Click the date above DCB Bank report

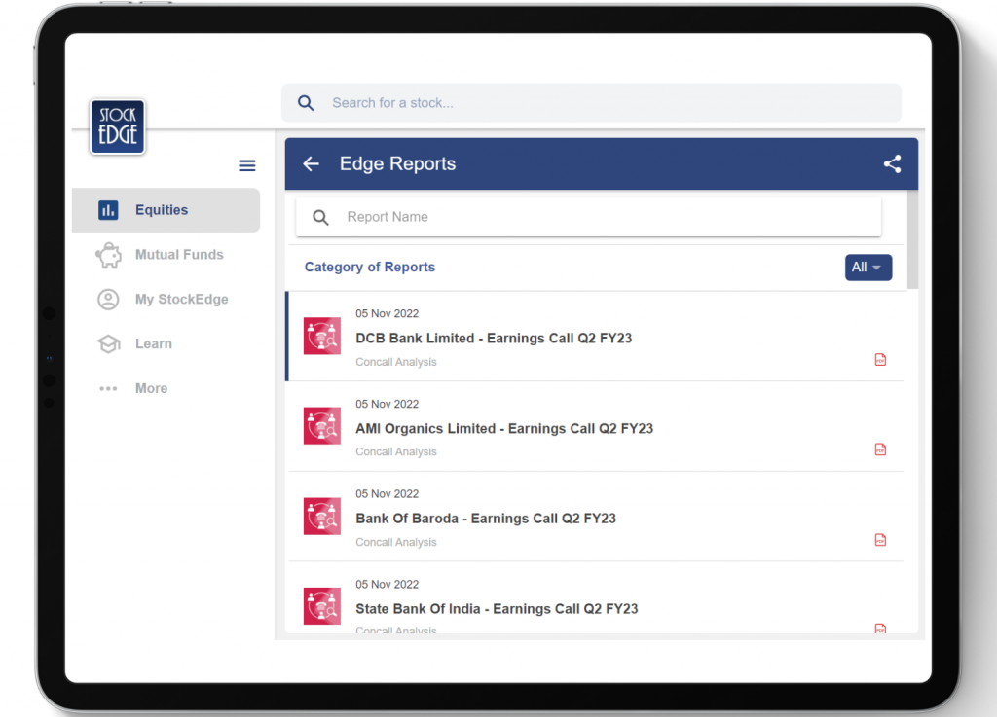[387, 313]
